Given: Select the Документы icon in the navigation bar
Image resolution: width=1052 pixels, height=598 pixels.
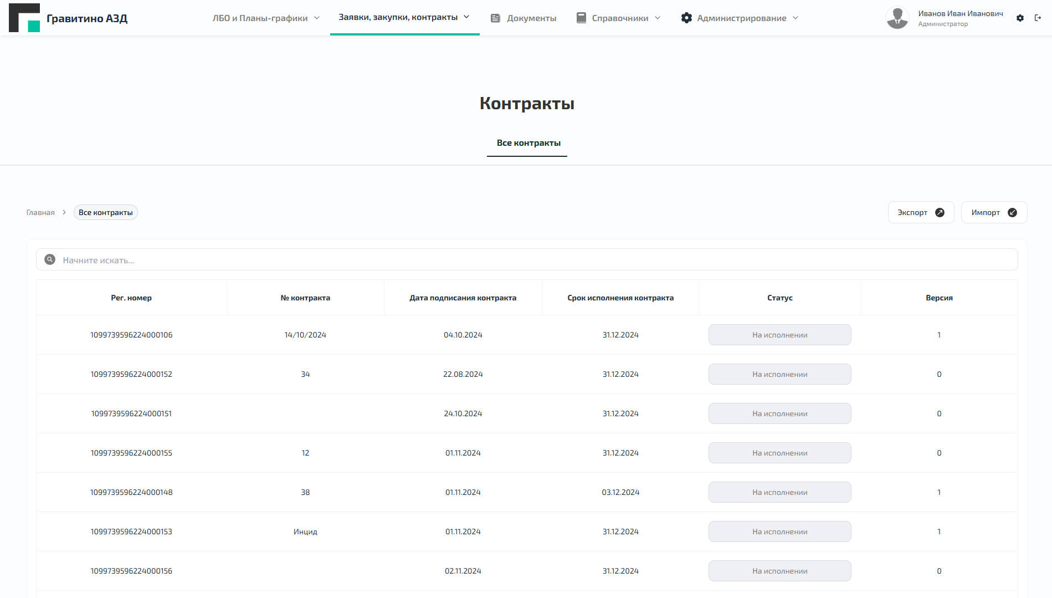Looking at the screenshot, I should [495, 17].
